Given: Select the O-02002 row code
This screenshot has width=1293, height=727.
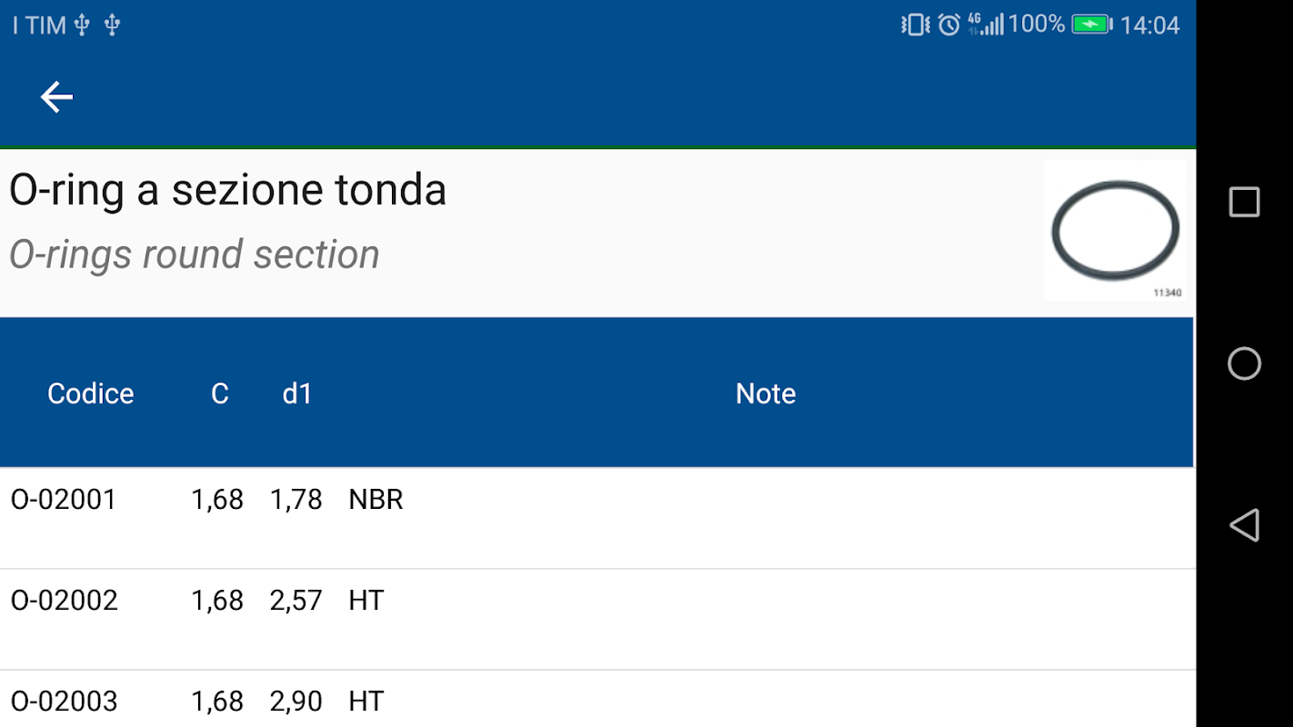Looking at the screenshot, I should click(65, 601).
